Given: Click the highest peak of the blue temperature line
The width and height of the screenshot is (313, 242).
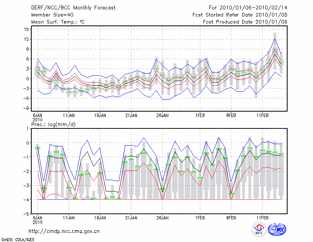Looking at the screenshot, I should 275,38.
